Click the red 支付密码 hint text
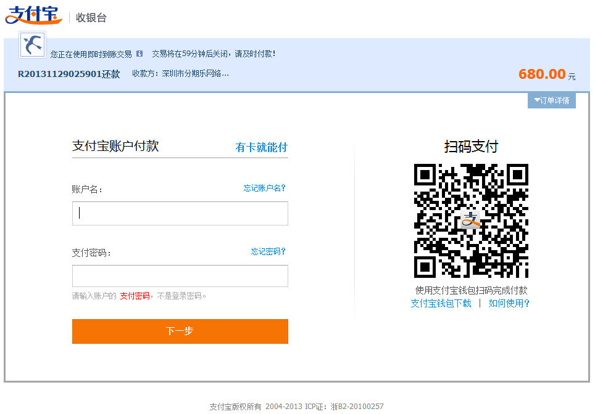Viewport: 595px width, 414px height. [135, 296]
